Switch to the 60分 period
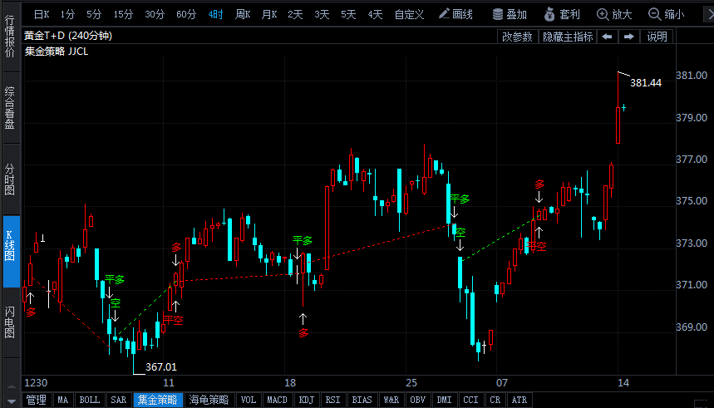Viewport: 714px width, 408px height. click(x=186, y=15)
